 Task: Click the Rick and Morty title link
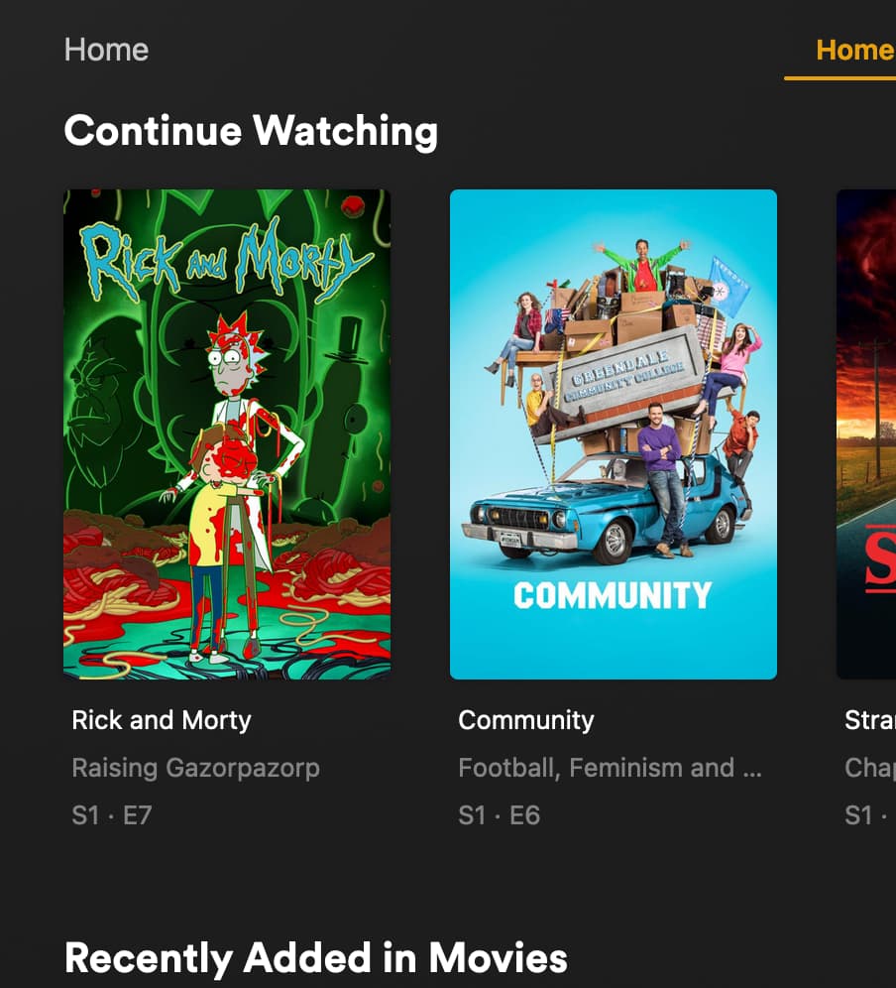[162, 720]
